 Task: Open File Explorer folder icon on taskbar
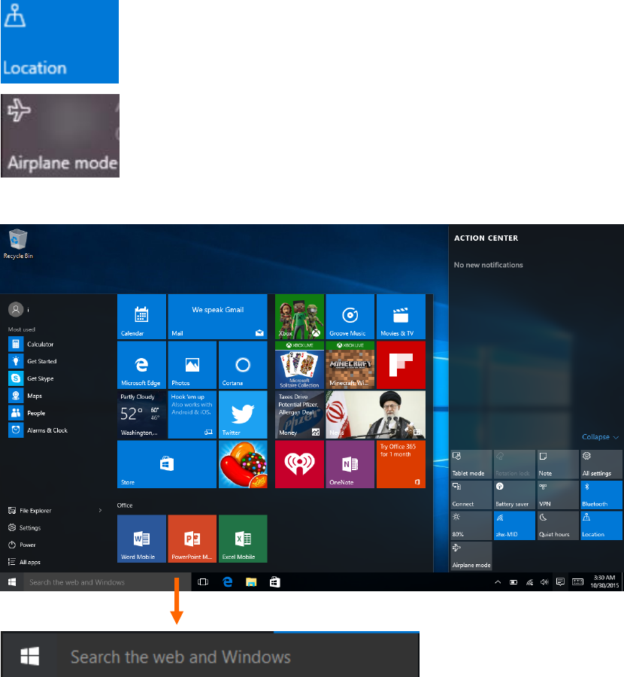[x=251, y=582]
